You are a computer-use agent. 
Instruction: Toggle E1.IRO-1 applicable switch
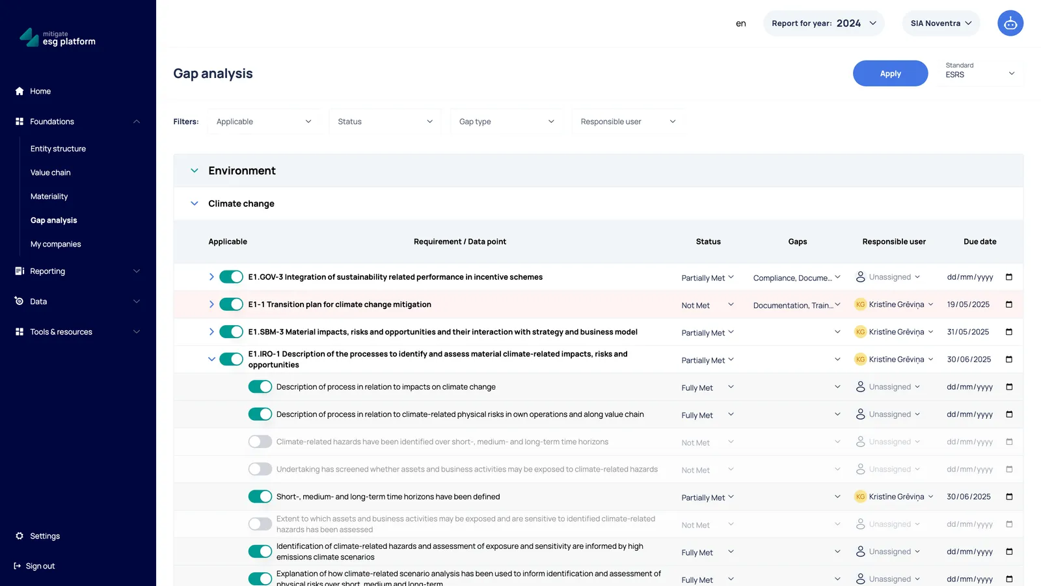coord(231,359)
